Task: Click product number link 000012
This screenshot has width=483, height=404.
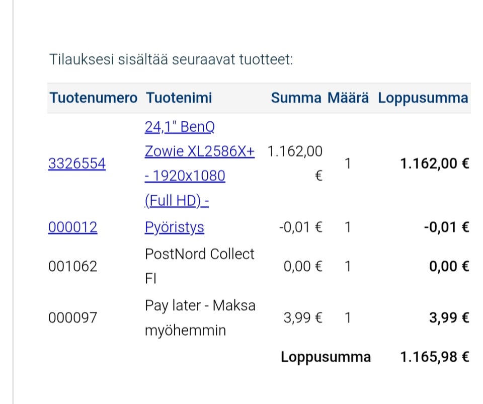Action: (73, 227)
